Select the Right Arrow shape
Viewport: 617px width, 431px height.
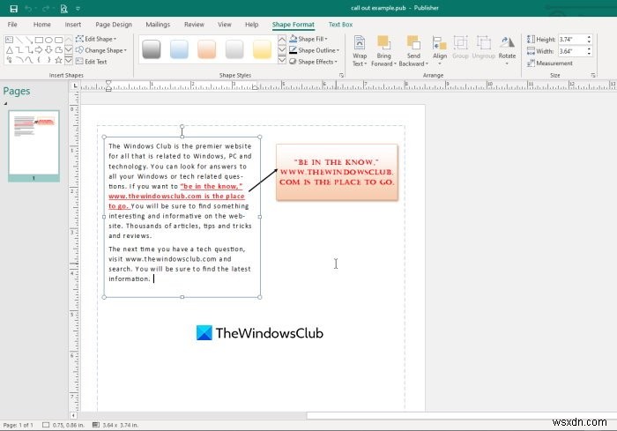click(39, 50)
